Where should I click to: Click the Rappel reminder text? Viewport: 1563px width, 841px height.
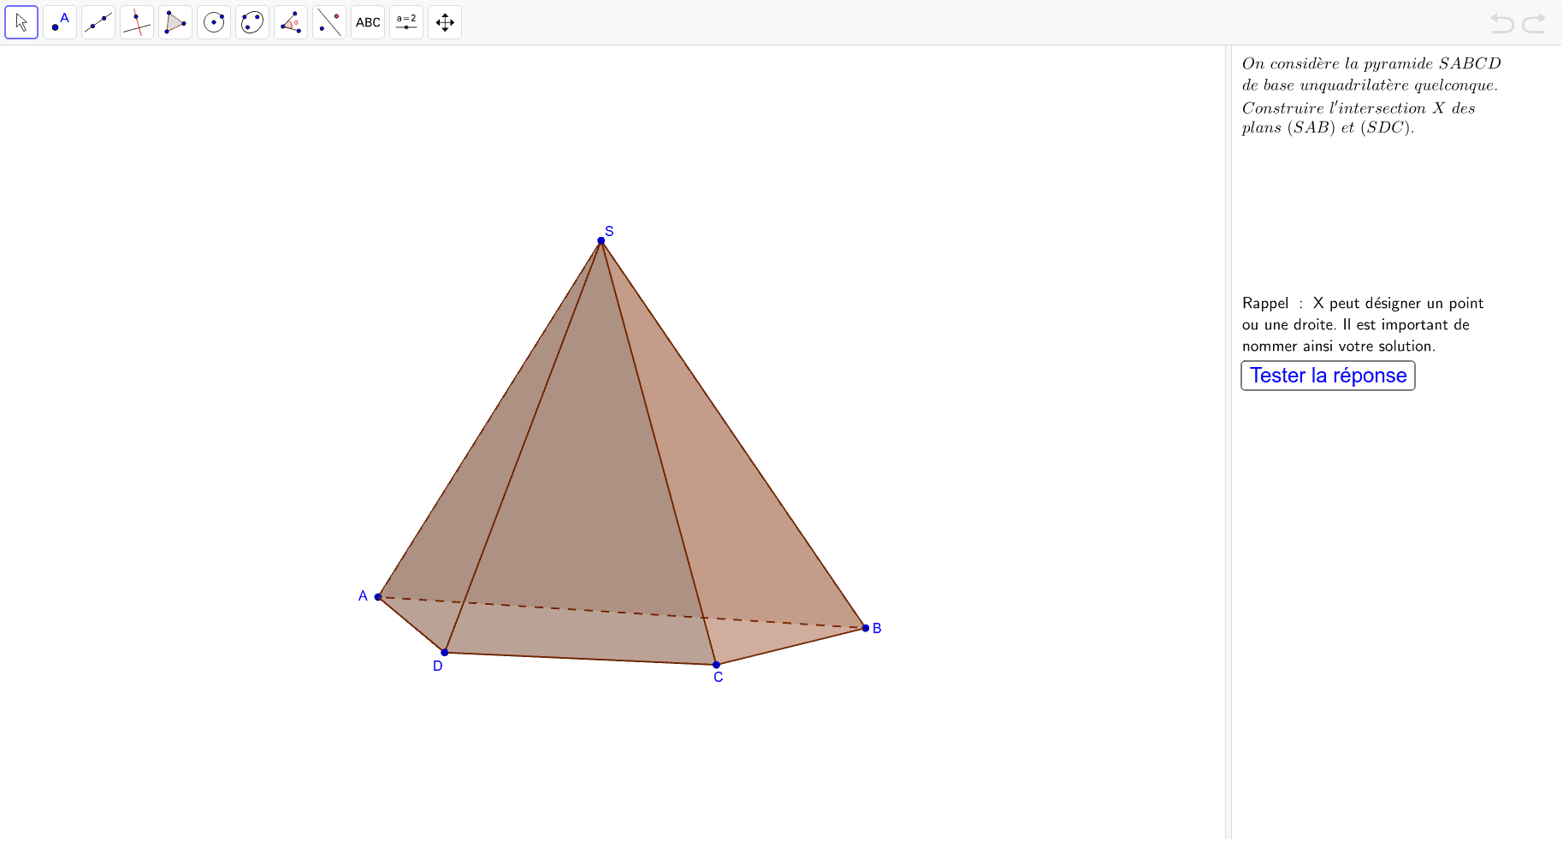pos(1363,324)
